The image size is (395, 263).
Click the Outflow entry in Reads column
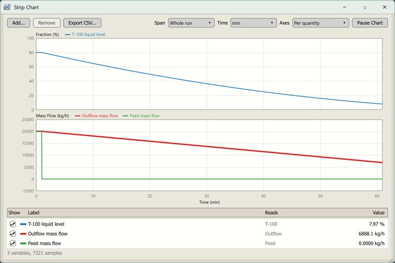[x=273, y=233]
